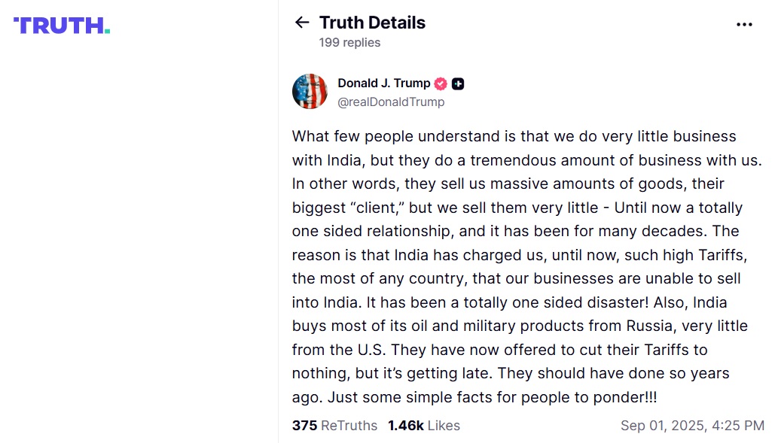Click the @realDonaldTrump handle
Viewport: 775px width, 443px height.
[x=391, y=102]
